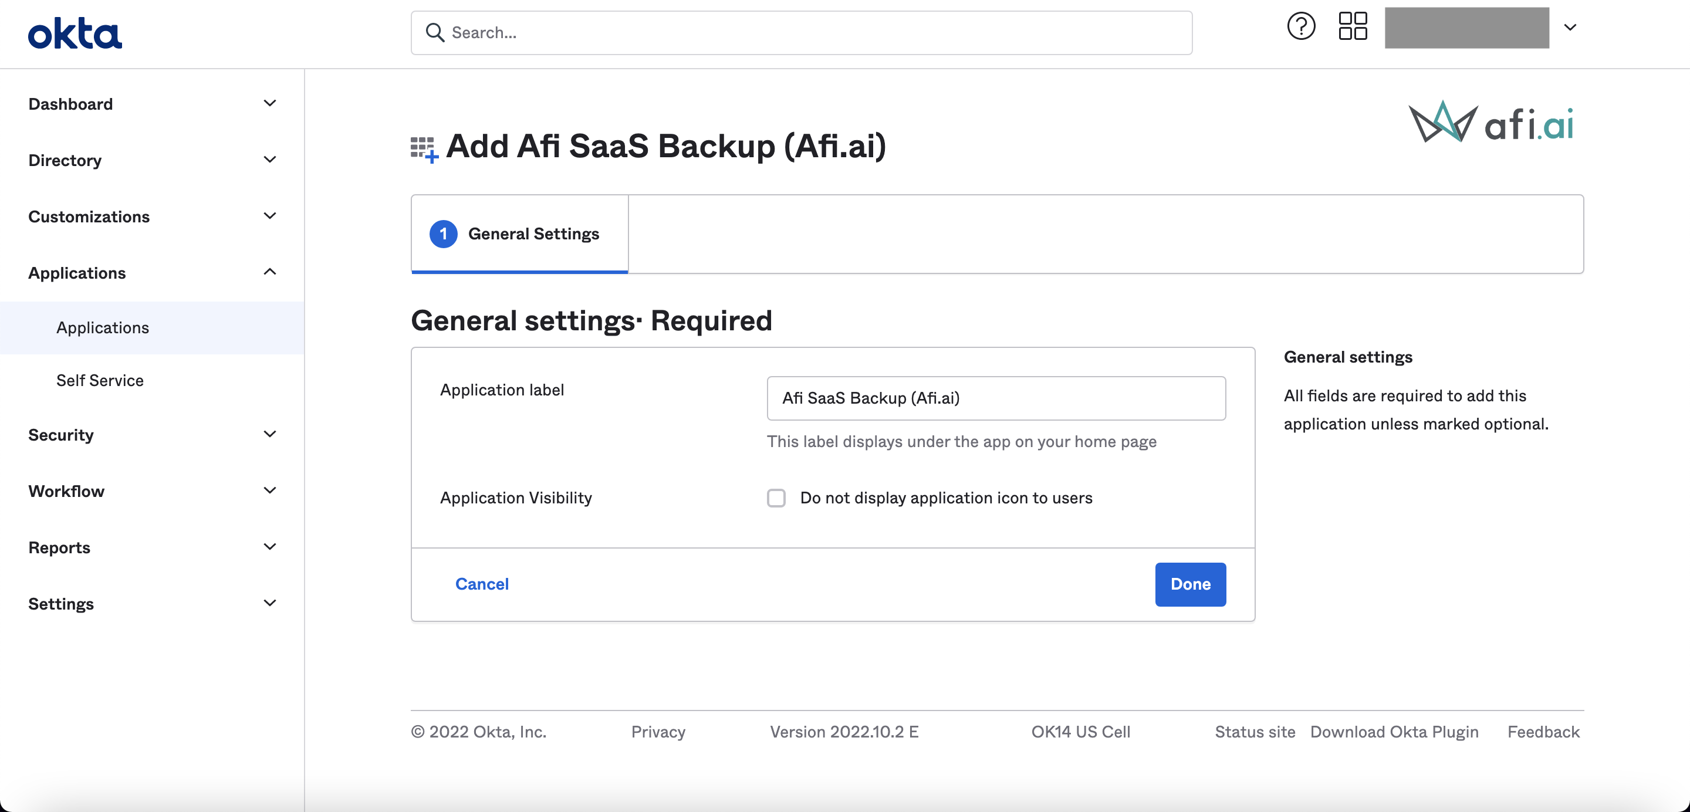Screen dimensions: 1690x812
Task: Open the help question mark icon
Action: click(1300, 27)
